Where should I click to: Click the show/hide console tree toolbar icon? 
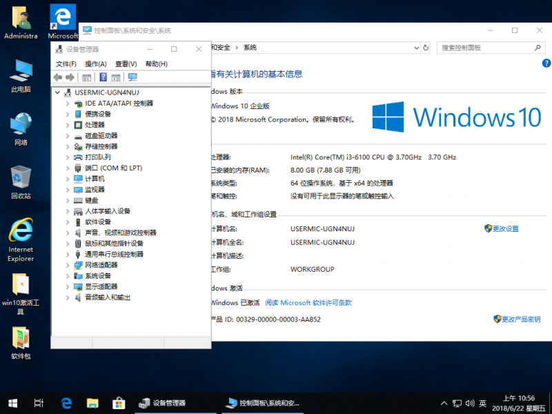coord(87,77)
